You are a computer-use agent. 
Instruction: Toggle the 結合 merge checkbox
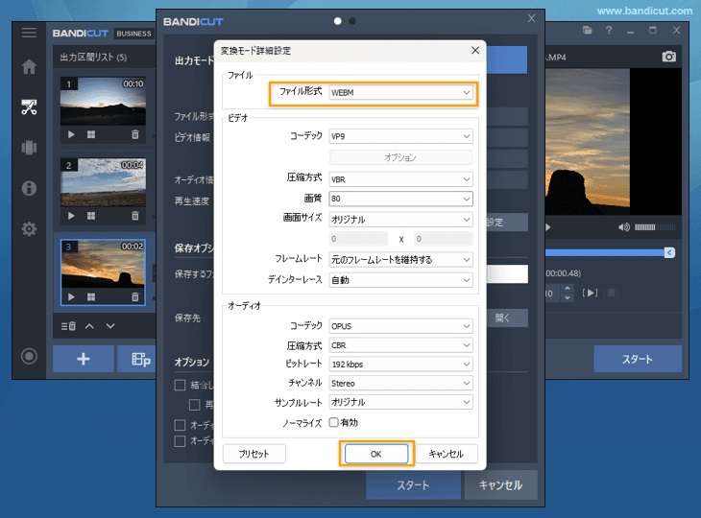click(x=180, y=385)
